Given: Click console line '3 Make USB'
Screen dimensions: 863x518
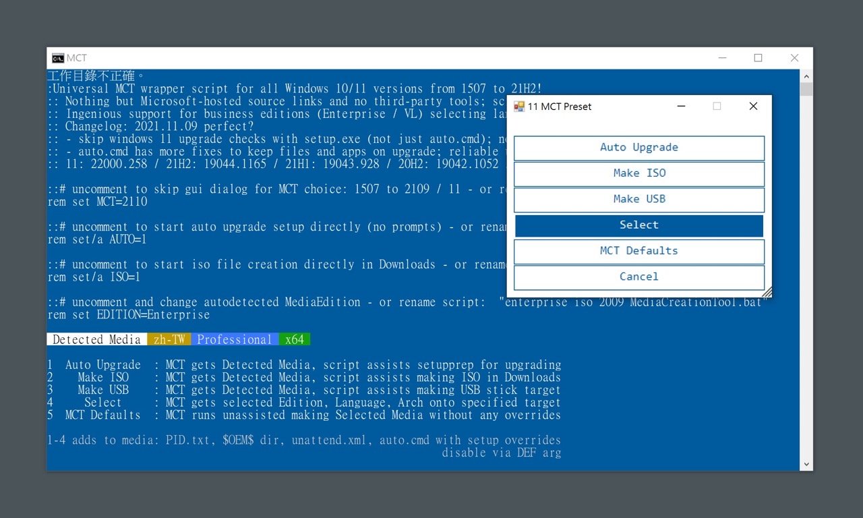Looking at the screenshot, I should 304,390.
